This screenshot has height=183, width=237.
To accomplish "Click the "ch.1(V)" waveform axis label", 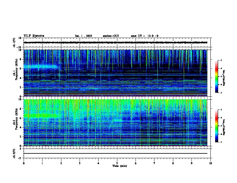I will point(14,42).
